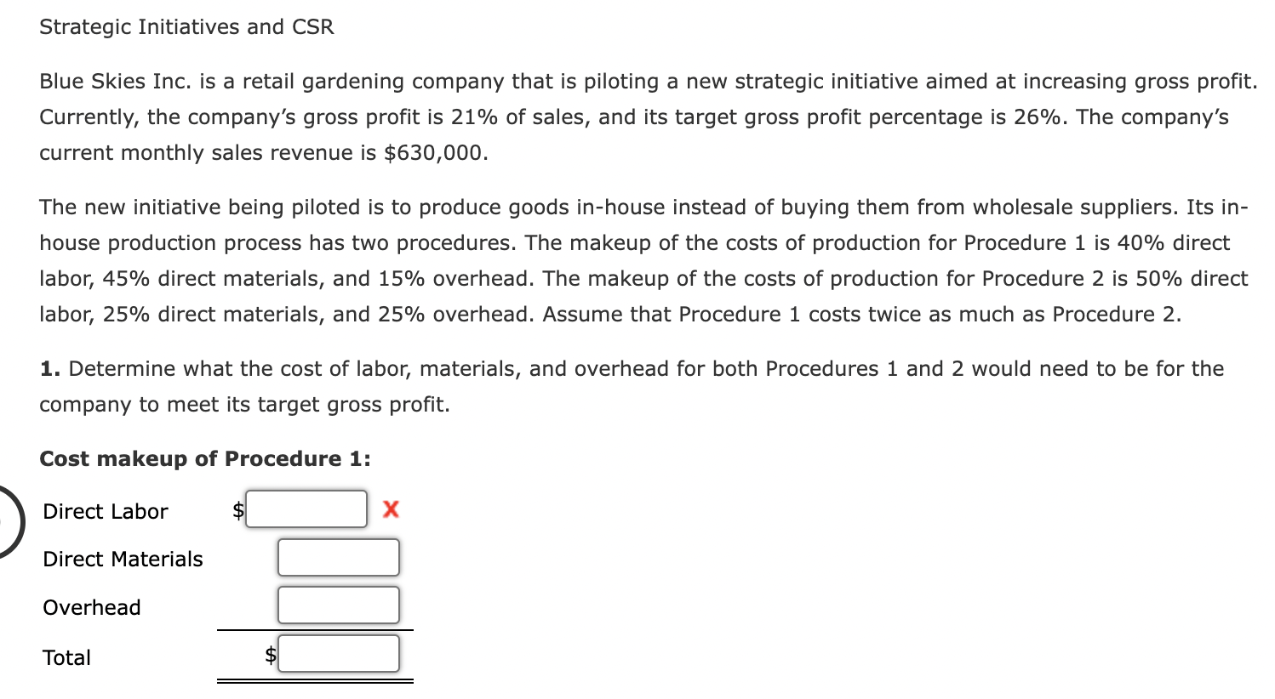Image resolution: width=1275 pixels, height=699 pixels.
Task: Click inside the Direct Labor amount box
Action: (306, 509)
